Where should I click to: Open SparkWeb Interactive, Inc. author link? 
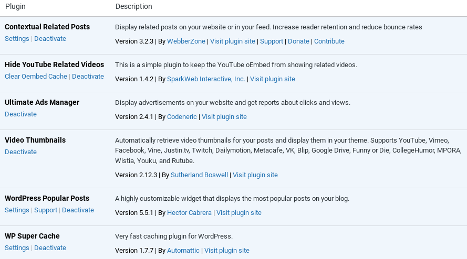[206, 79]
